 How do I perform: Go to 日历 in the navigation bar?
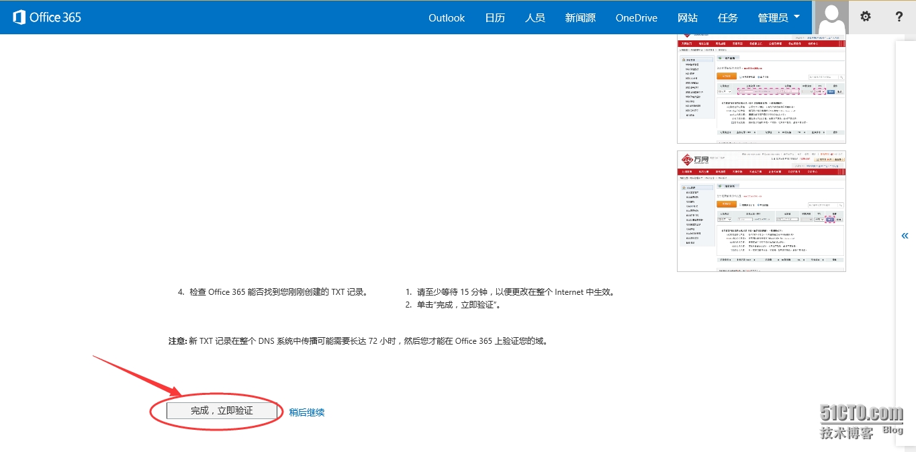coord(495,18)
